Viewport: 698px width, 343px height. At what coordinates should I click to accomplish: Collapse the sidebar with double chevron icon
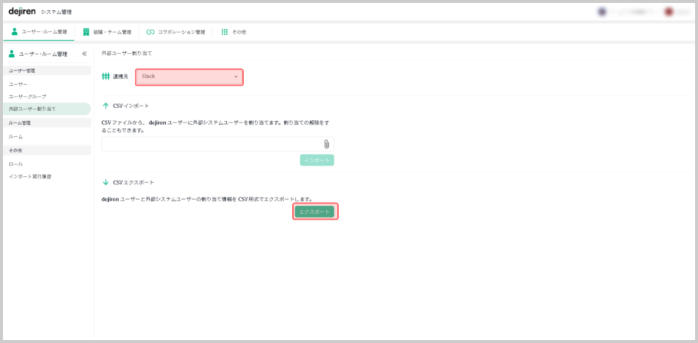pyautogui.click(x=84, y=54)
